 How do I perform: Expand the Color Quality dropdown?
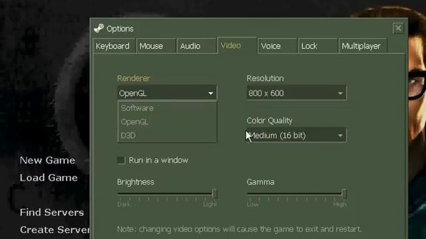[x=296, y=135]
